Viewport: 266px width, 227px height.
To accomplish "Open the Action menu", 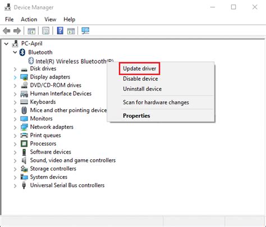I will (29, 20).
